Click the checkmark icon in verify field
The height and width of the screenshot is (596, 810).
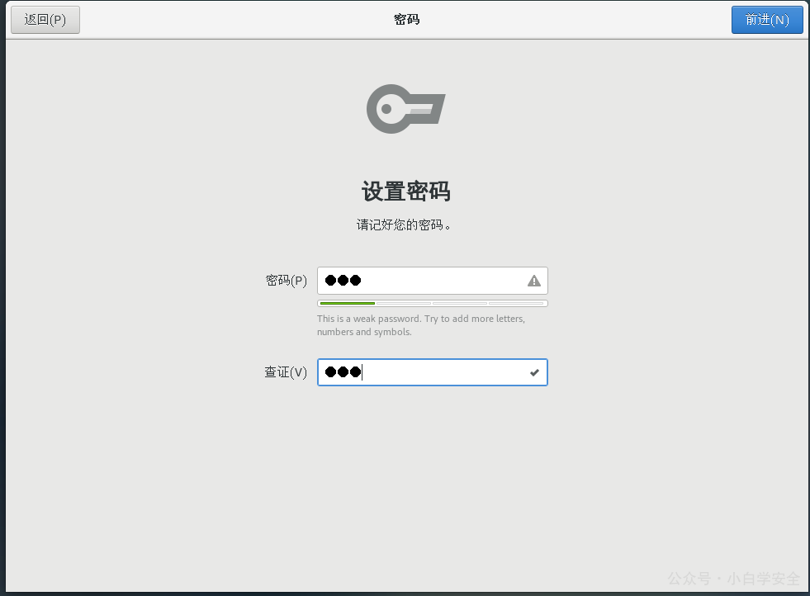(x=535, y=372)
